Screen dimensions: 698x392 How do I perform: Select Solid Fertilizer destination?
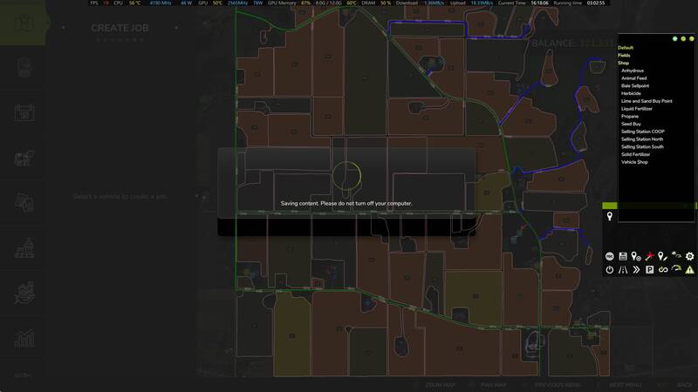636,154
